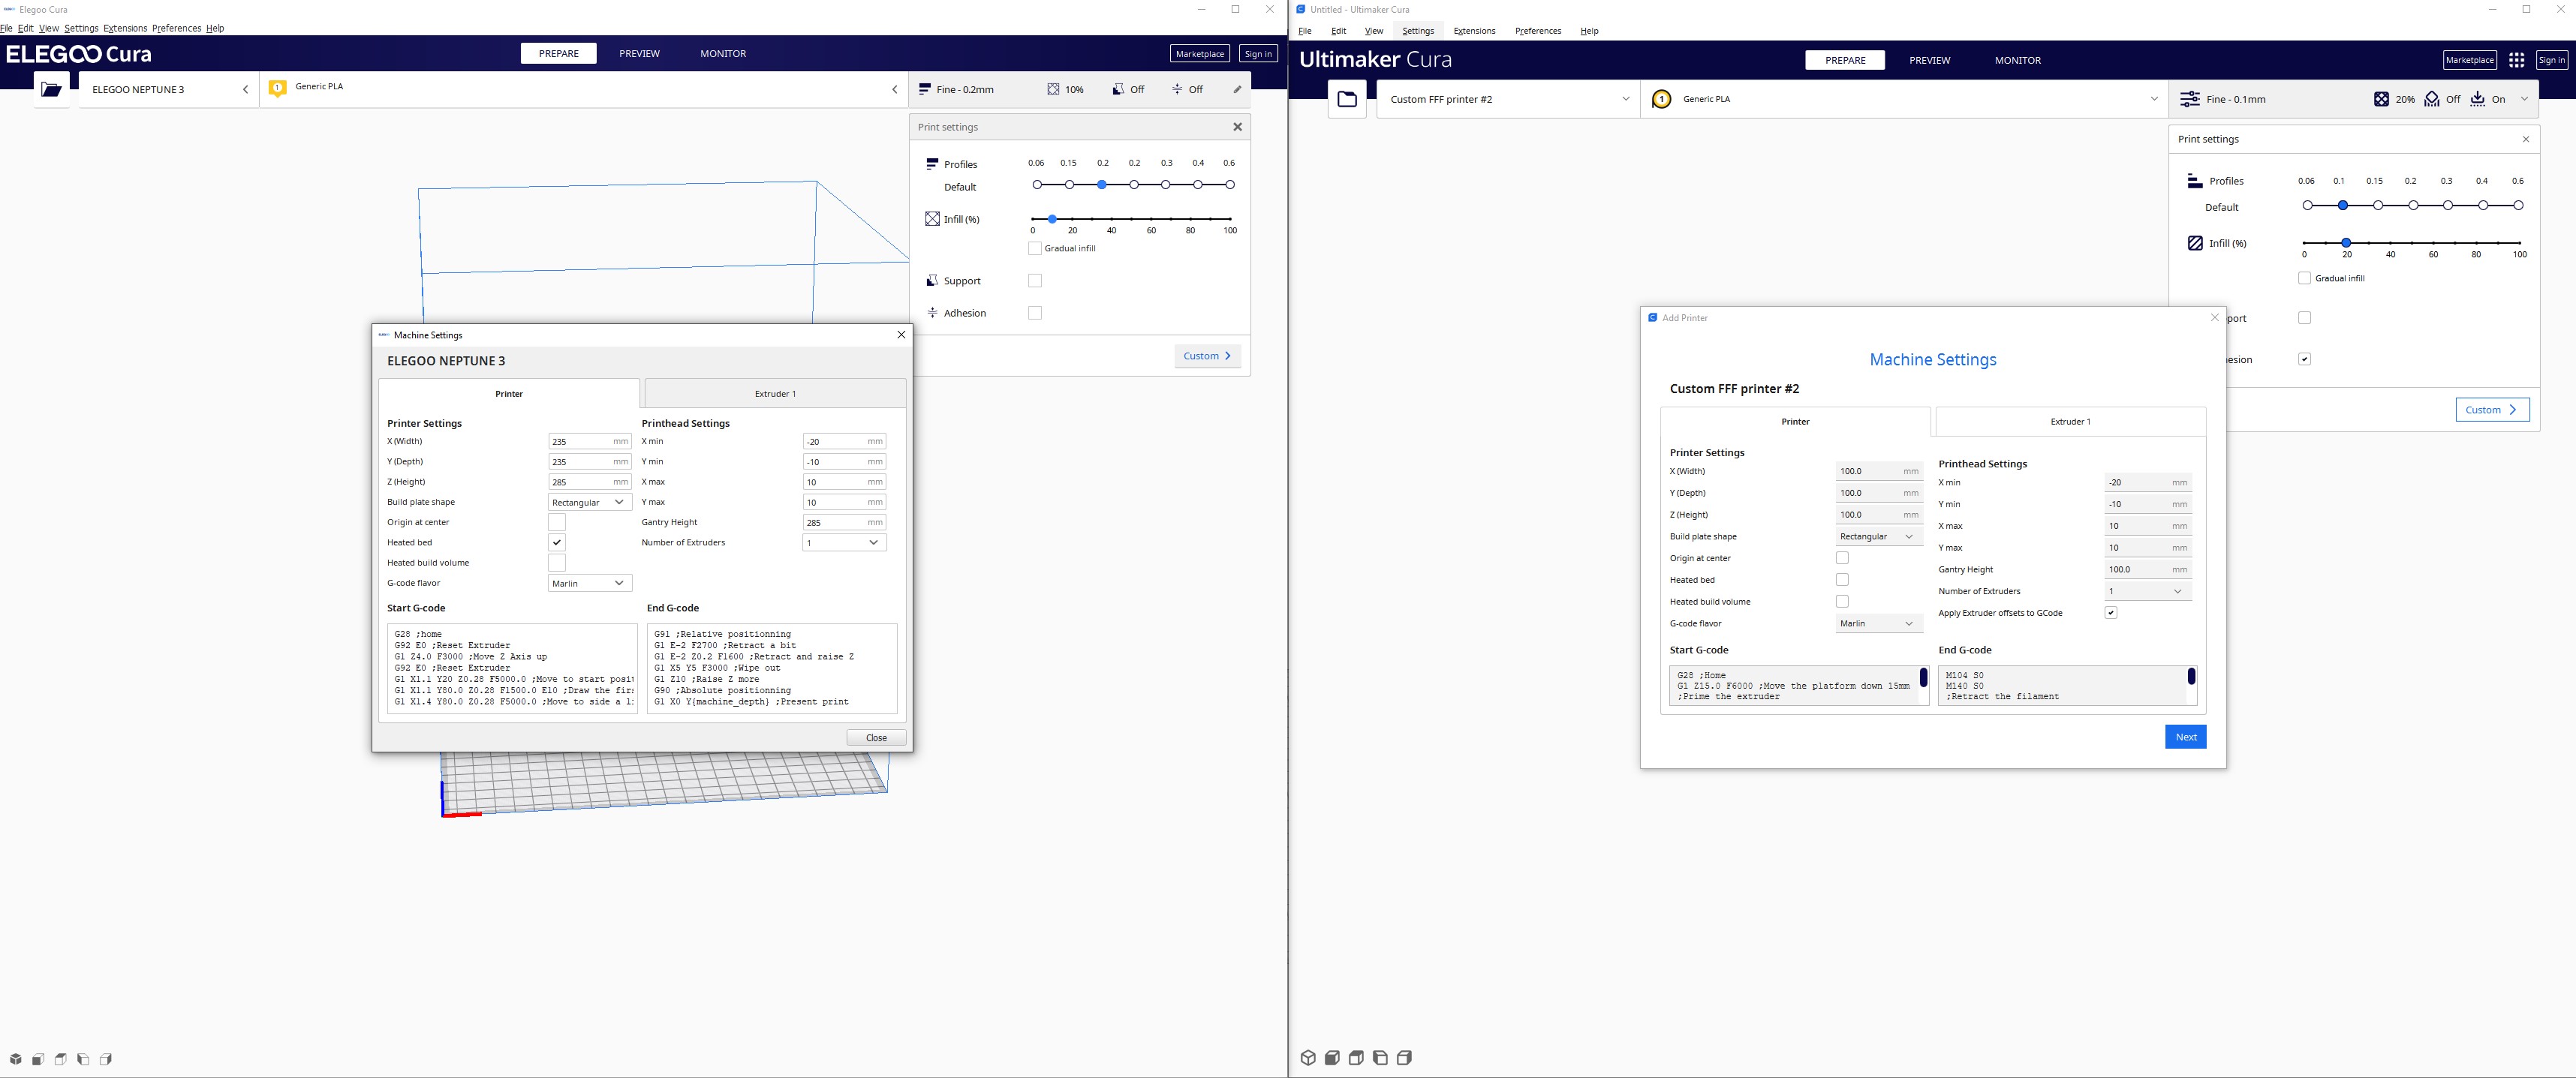The width and height of the screenshot is (2576, 1078).
Task: Open Extruder 1 tab in Custom FFF printer settings
Action: click(2070, 422)
